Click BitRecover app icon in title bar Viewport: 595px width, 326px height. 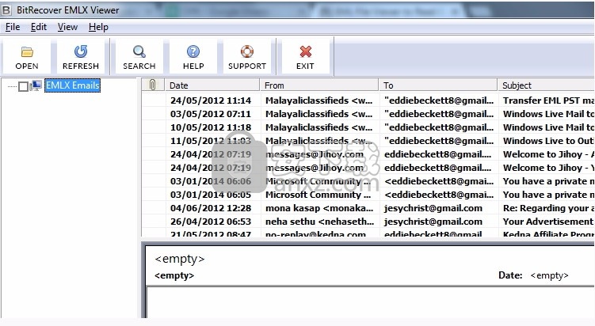pos(6,9)
